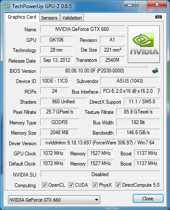170x210 pixels.
Task: Click the Bus Width field 192 Bit
Action: [138, 122]
